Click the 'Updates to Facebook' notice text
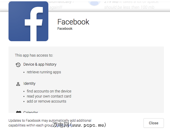Viewport: 170px width, 131px height. (50, 120)
